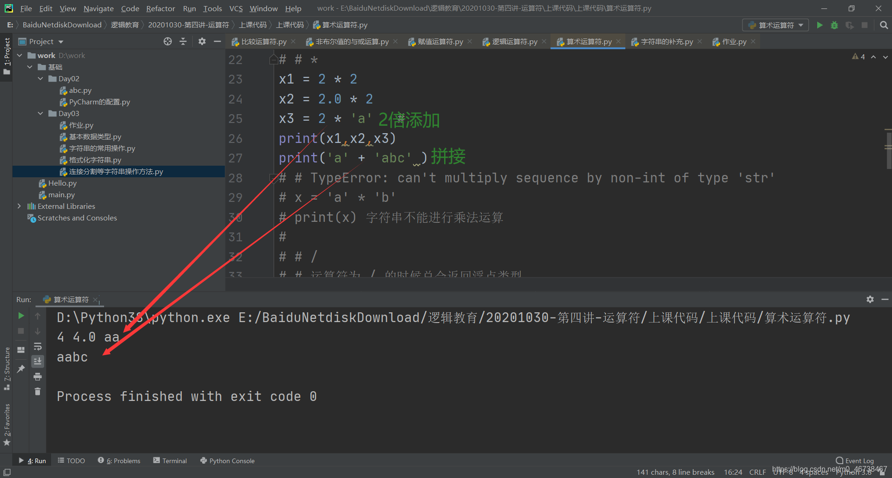The width and height of the screenshot is (892, 478).
Task: Switch to 赋值运算符.py editor tab
Action: tap(440, 42)
